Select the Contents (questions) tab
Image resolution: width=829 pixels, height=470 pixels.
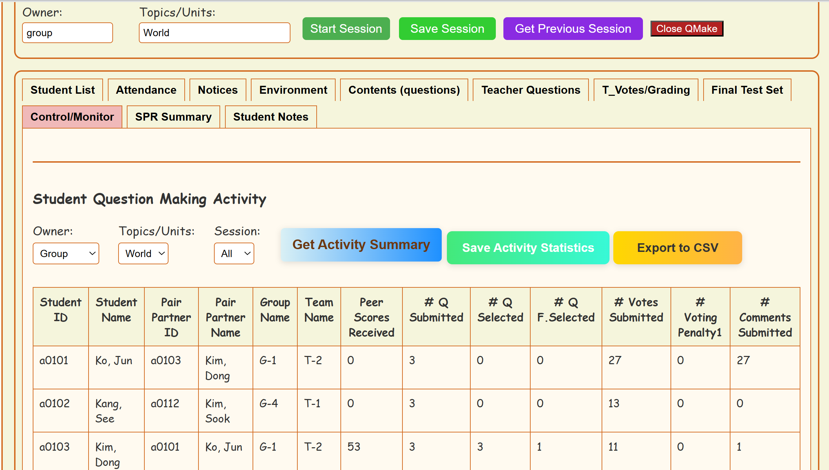tap(404, 90)
